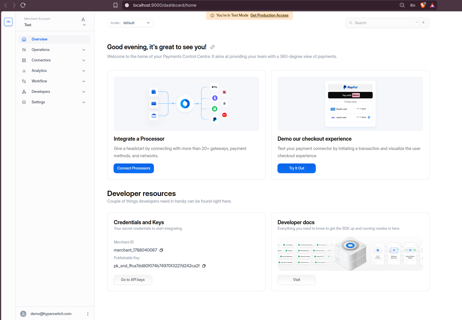Click the Developer docs illustration
462x320 pixels.
click(x=350, y=254)
